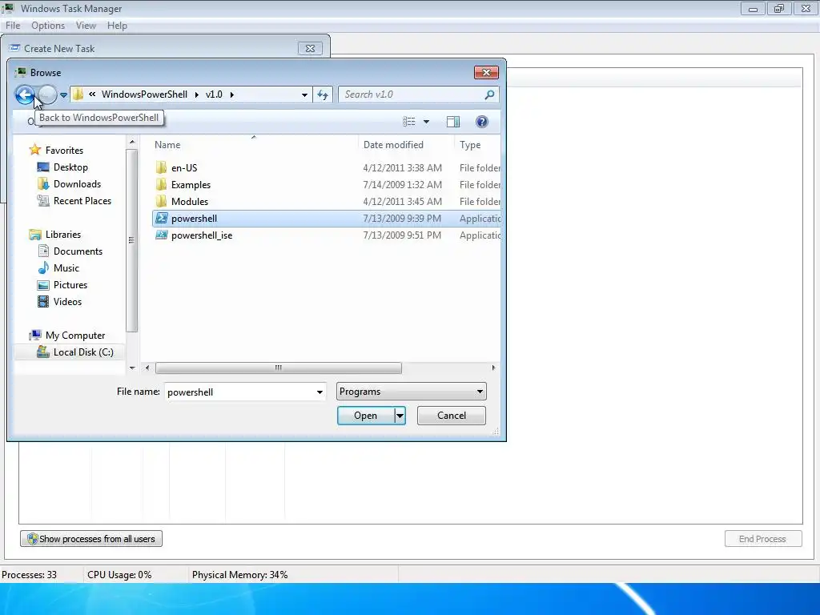This screenshot has height=615, width=820.
Task: Expand arrow after v1.0 in path
Action: pos(231,94)
